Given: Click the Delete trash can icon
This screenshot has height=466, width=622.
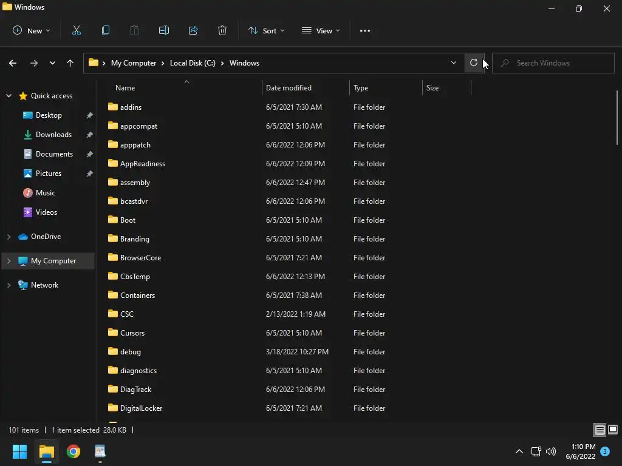Looking at the screenshot, I should [x=222, y=30].
